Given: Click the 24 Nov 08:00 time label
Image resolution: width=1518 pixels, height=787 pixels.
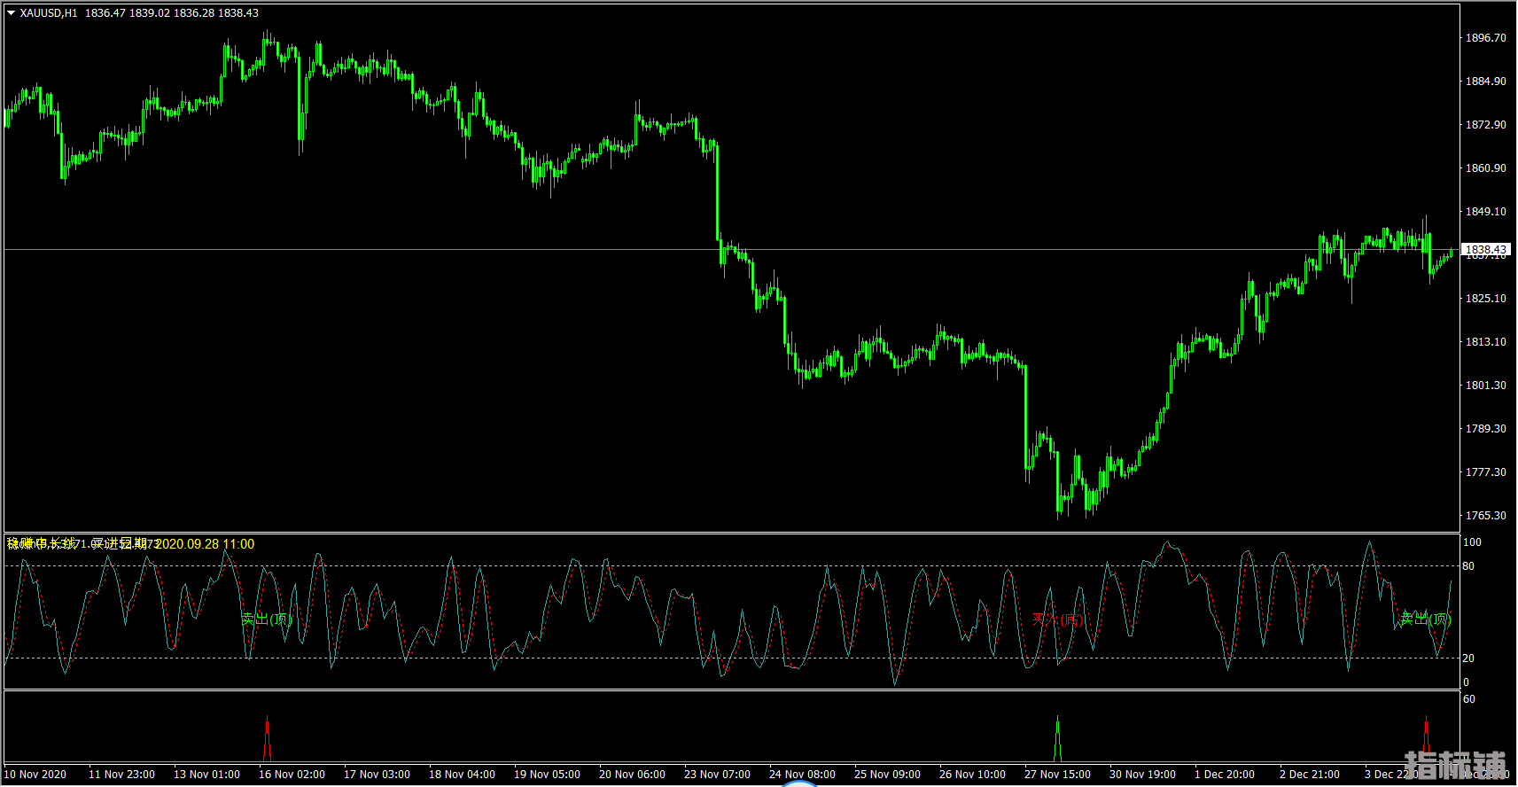Looking at the screenshot, I should click(802, 775).
